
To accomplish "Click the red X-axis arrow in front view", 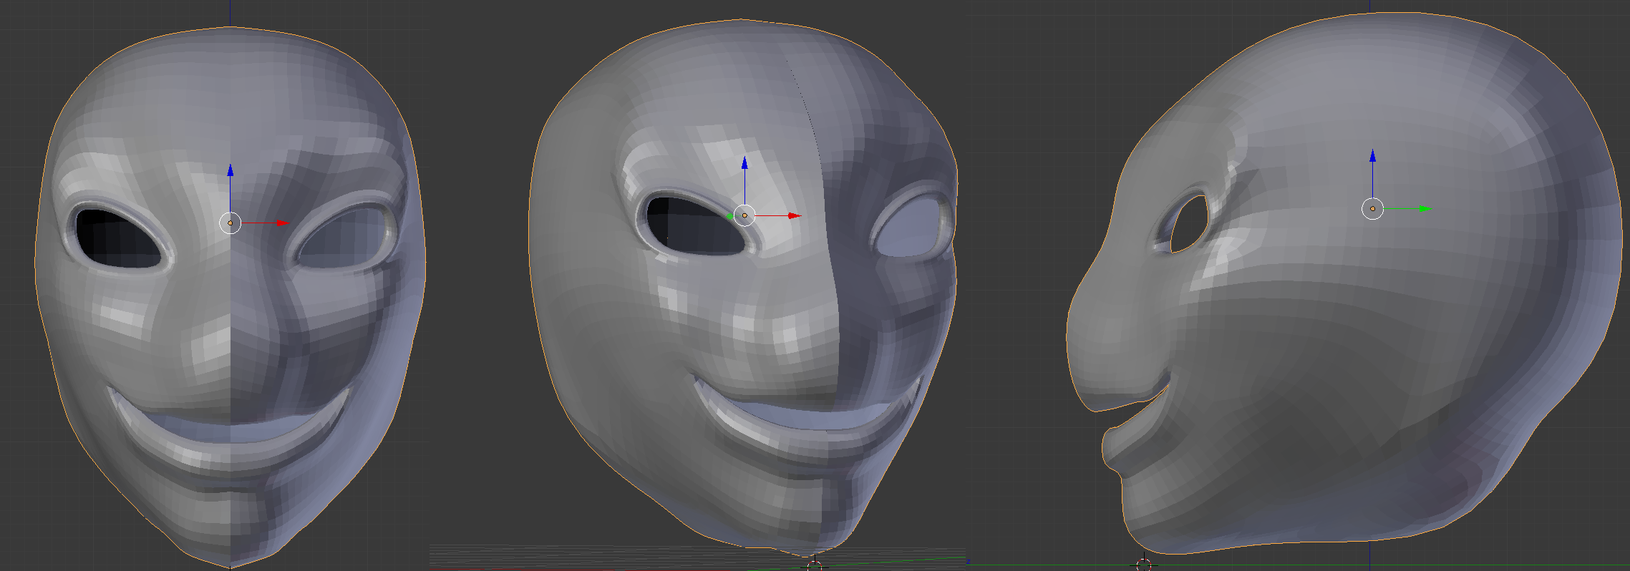I will pos(283,223).
